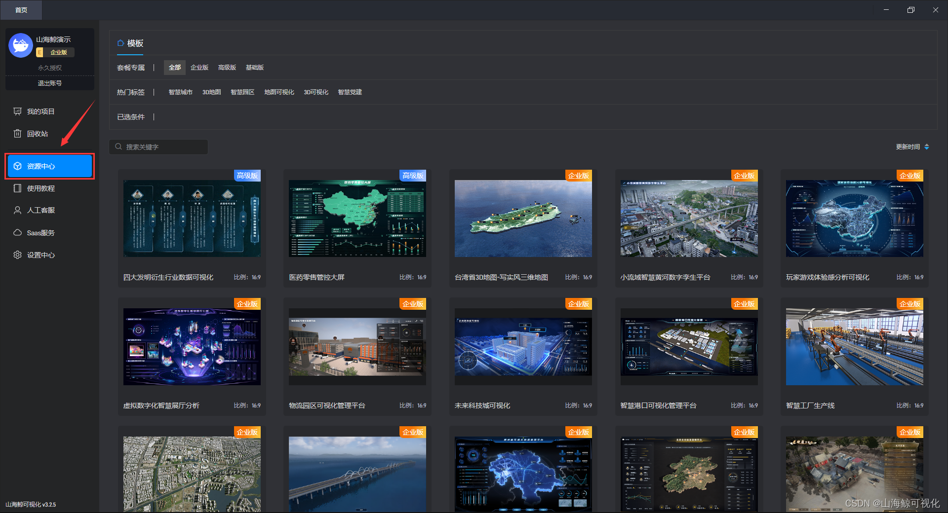The image size is (948, 513).
Task: Open 医药零售管控大屏 template thumbnail
Action: point(357,219)
